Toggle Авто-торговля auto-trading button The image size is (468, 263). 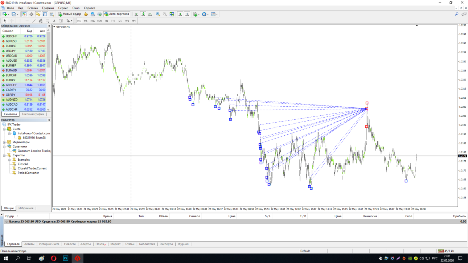117,14
